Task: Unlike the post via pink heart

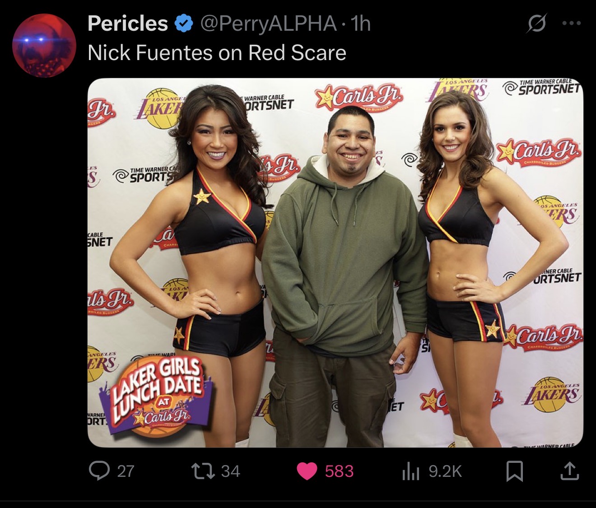Action: point(307,471)
